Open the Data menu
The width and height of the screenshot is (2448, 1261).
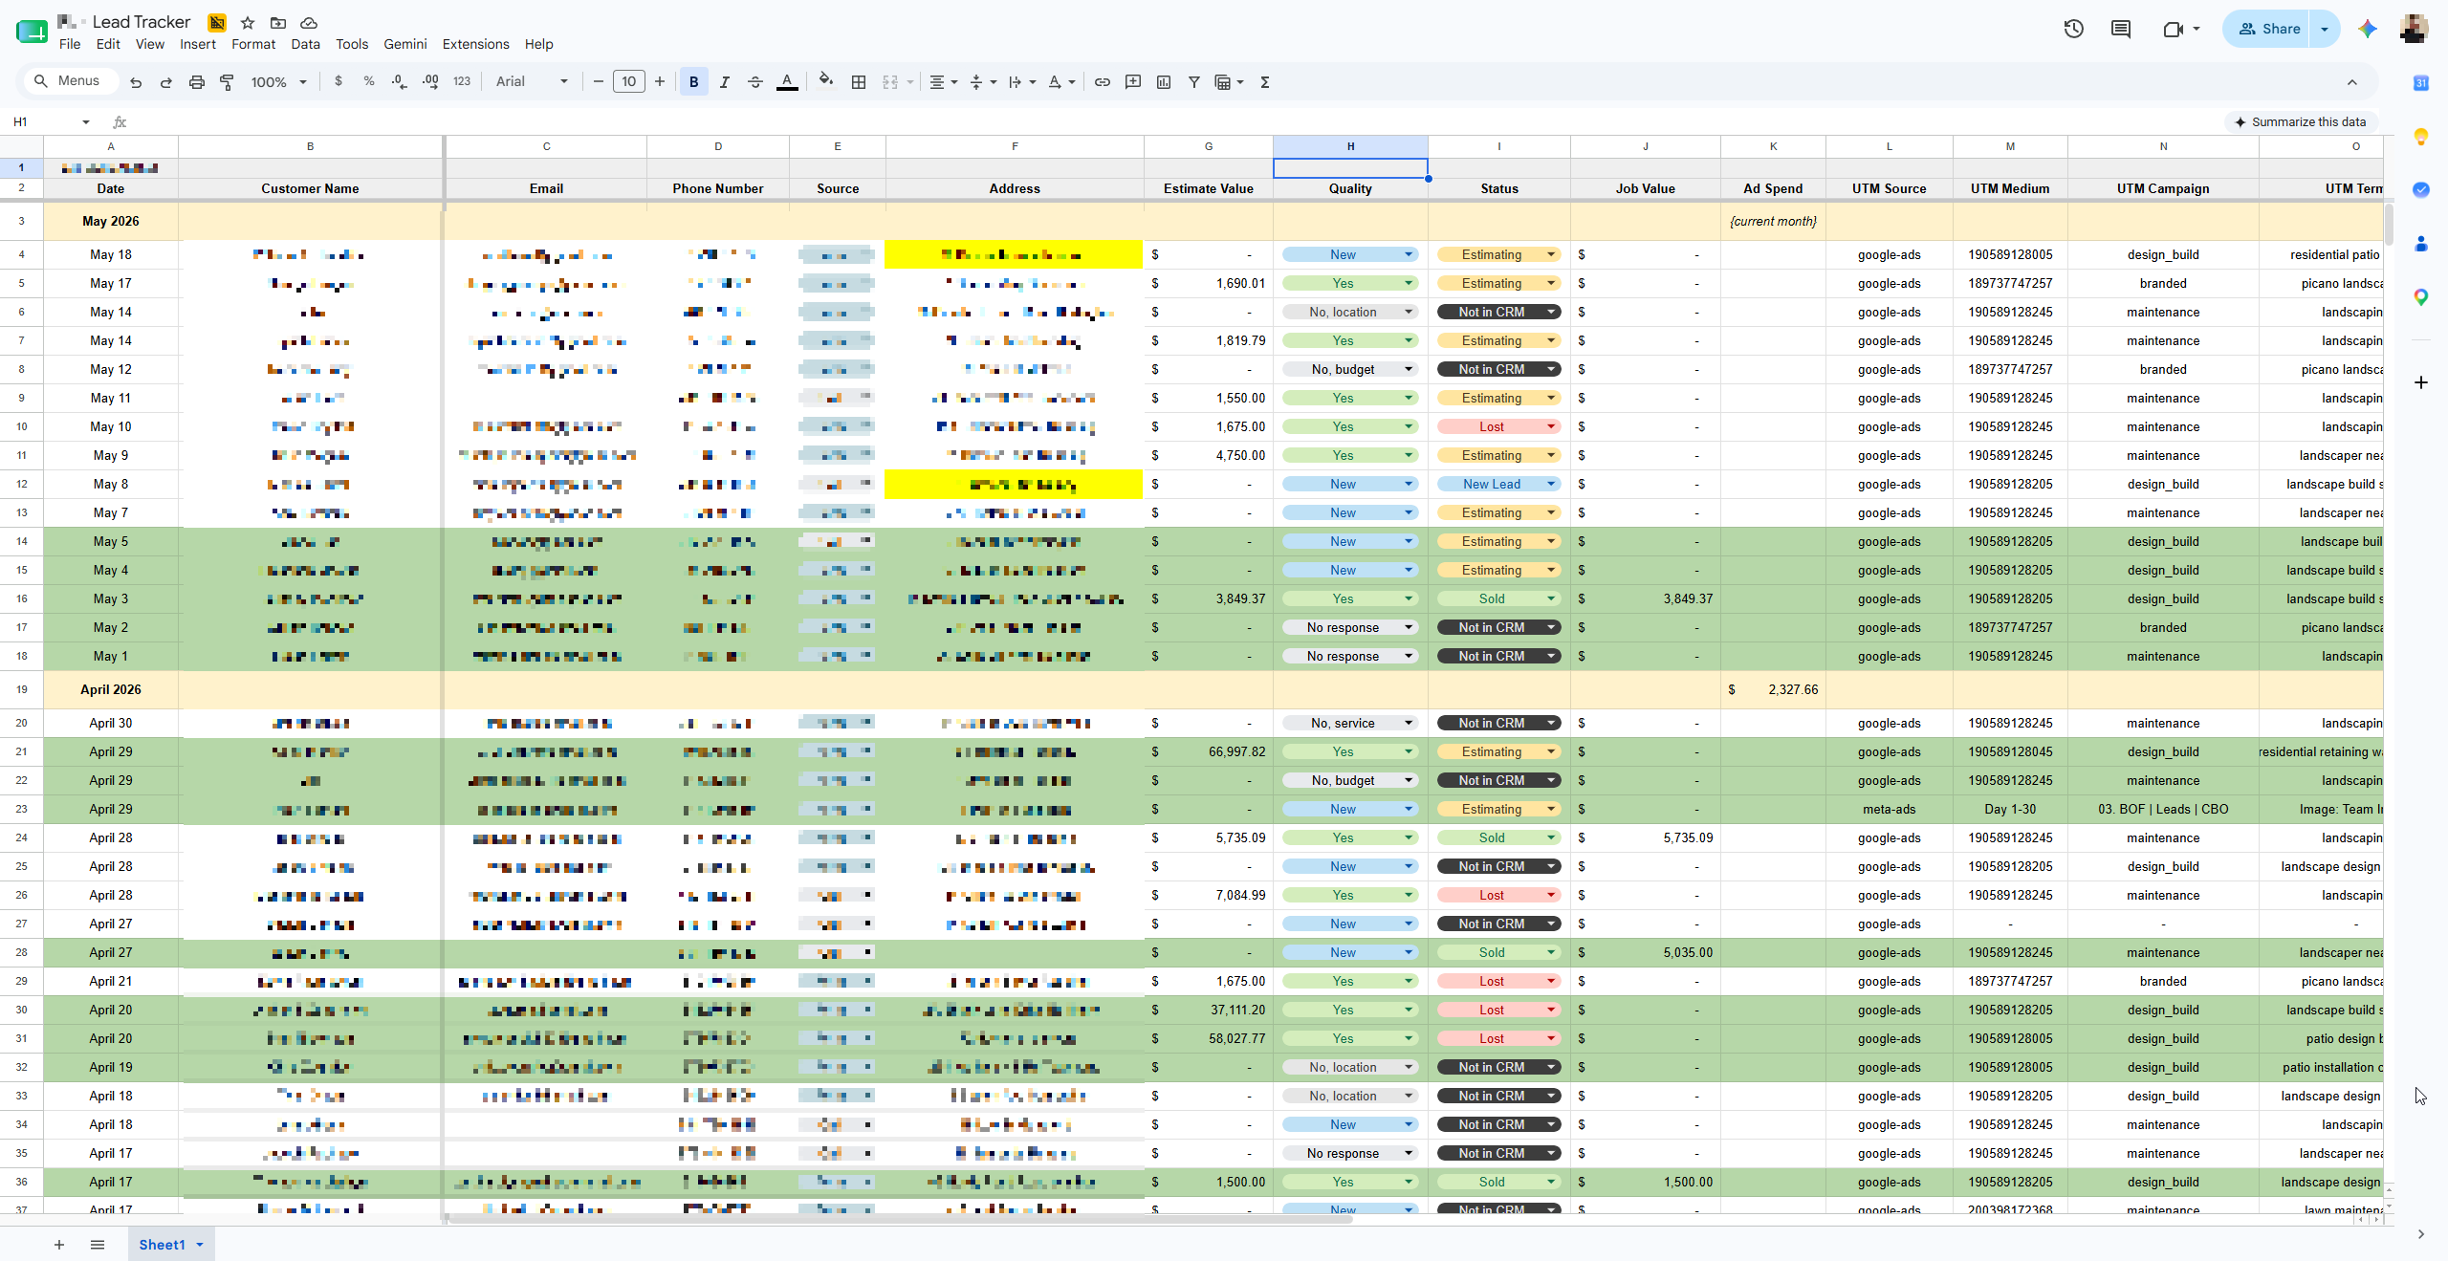pos(305,44)
